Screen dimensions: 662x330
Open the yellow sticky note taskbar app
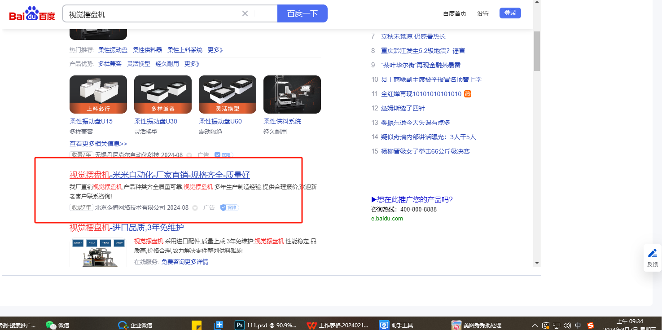click(x=196, y=325)
